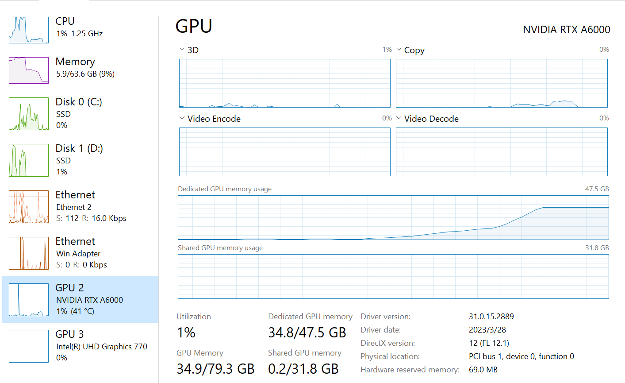The height and width of the screenshot is (383, 625).
Task: Change the Video Decode graph dropdown
Action: coord(399,118)
